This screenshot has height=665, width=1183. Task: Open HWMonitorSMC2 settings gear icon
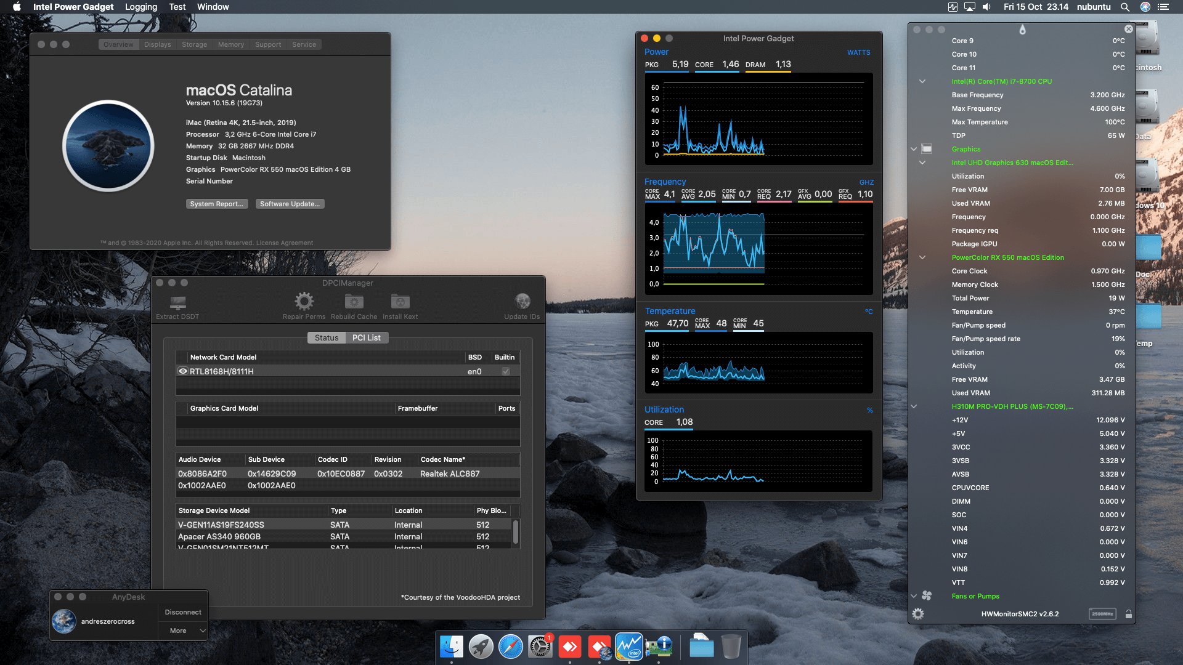[x=918, y=614]
